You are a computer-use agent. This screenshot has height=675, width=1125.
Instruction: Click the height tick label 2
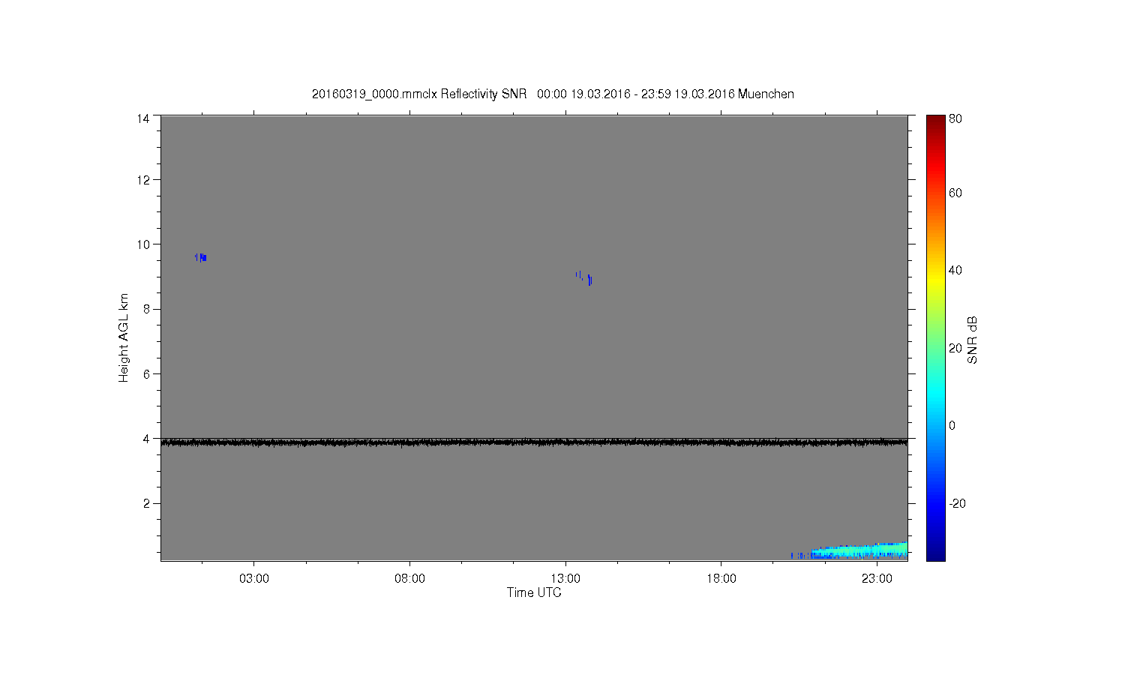[x=147, y=503]
